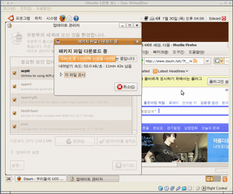Image resolution: width=233 pixels, height=194 pixels.
Task: Click the 설정 settings button
Action: tap(17, 165)
